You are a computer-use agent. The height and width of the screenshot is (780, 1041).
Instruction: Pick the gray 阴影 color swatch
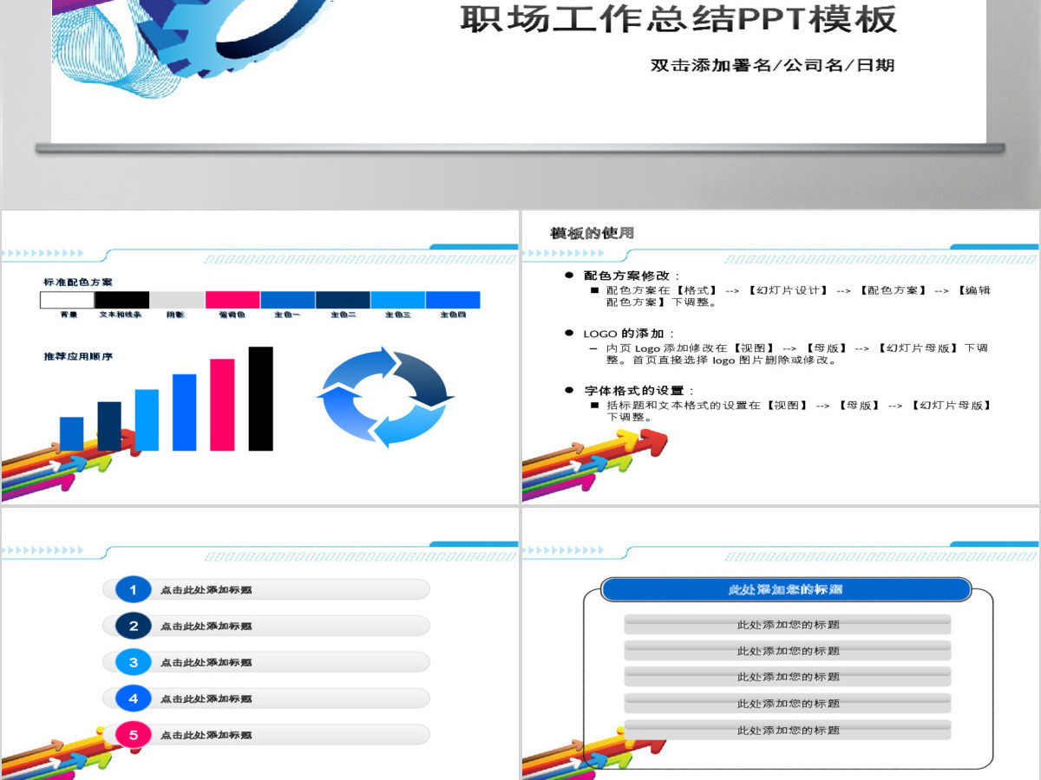(177, 300)
